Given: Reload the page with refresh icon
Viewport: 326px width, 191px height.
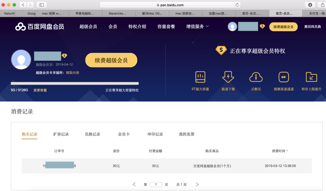Looking at the screenshot, I should [237, 5].
